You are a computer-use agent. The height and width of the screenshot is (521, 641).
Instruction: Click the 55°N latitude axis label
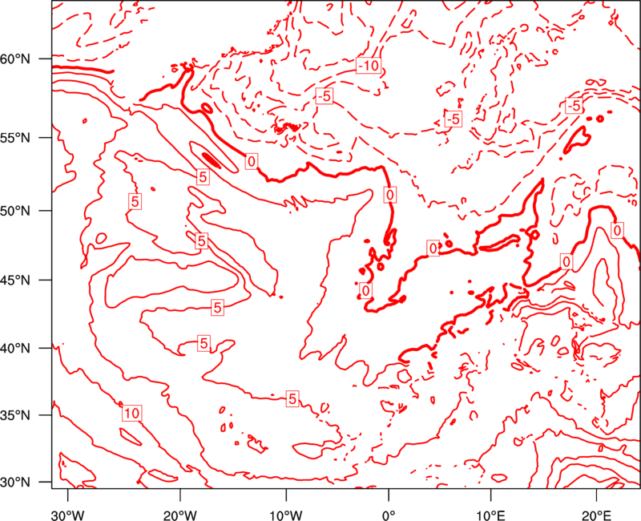pos(15,138)
